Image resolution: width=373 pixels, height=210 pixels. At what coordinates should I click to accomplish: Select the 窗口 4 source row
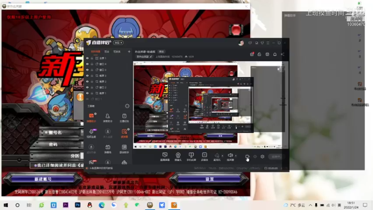(108, 64)
